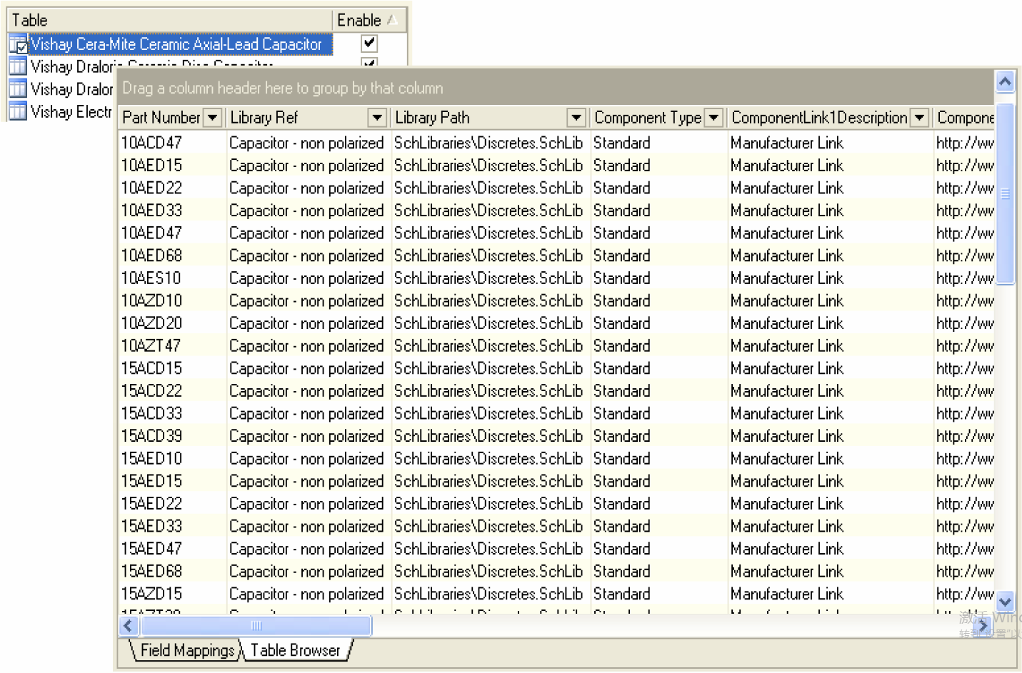The width and height of the screenshot is (1022, 673).
Task: Switch to the Field Mappings tab
Action: point(187,650)
